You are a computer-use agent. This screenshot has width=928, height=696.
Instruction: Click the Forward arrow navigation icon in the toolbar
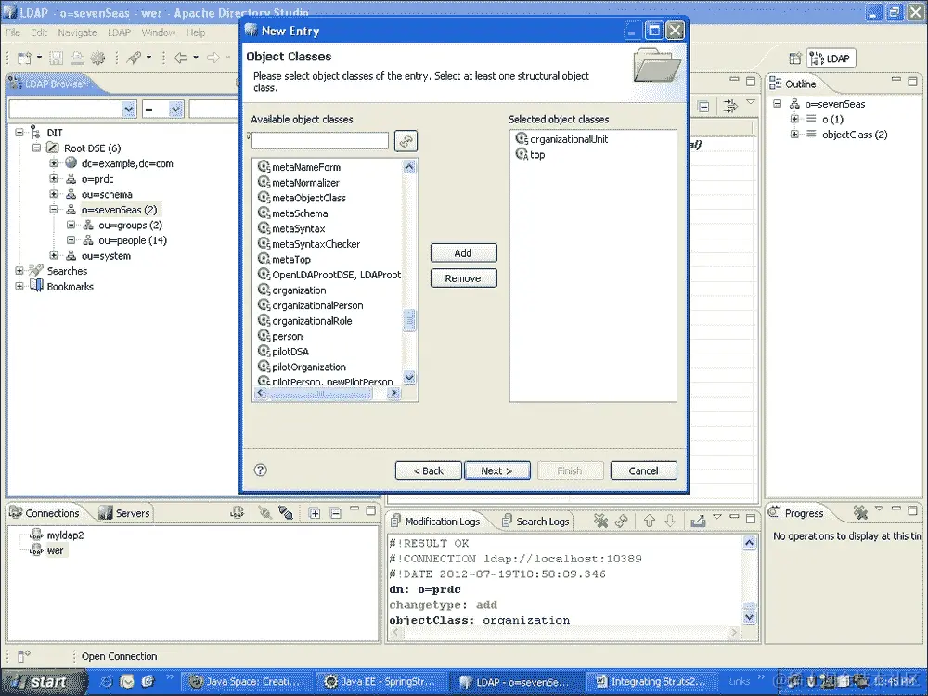pyautogui.click(x=213, y=58)
